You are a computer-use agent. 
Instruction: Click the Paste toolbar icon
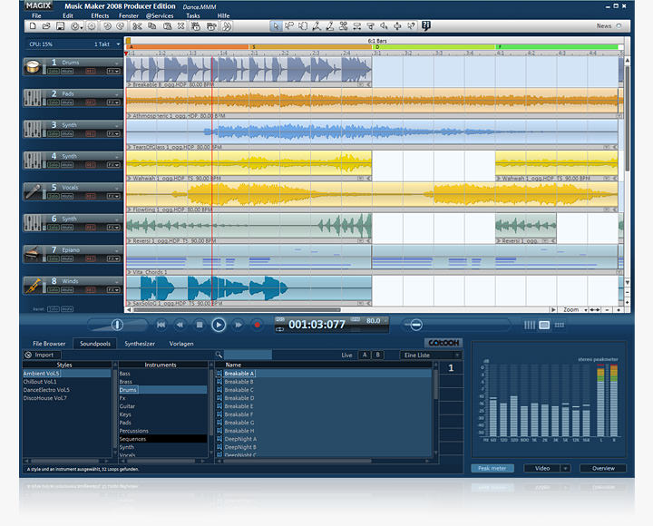[168, 26]
